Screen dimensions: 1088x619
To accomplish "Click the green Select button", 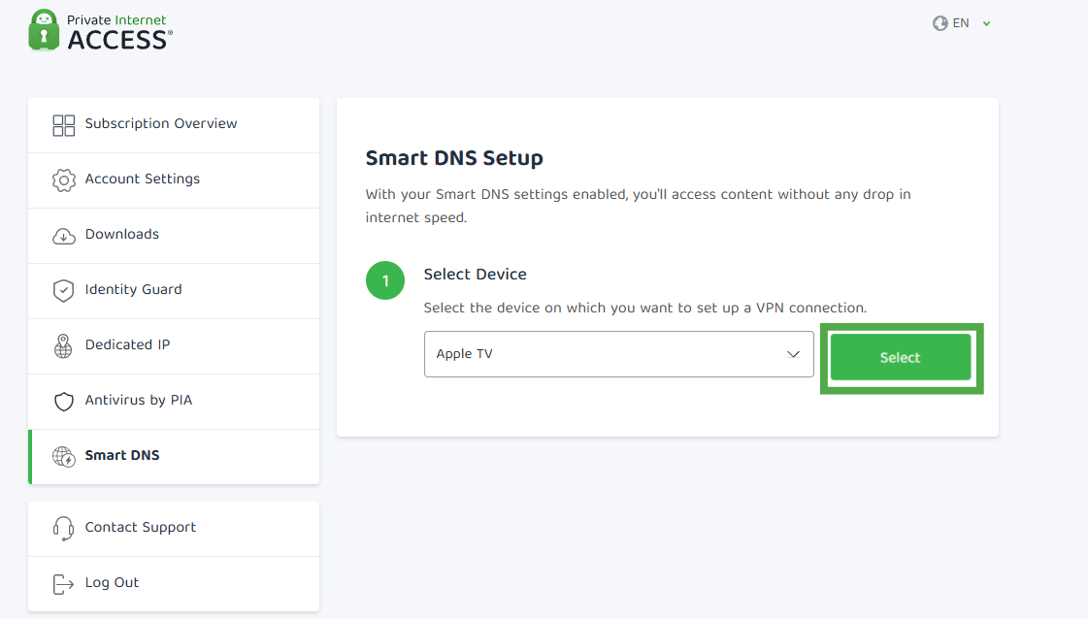I will (901, 357).
